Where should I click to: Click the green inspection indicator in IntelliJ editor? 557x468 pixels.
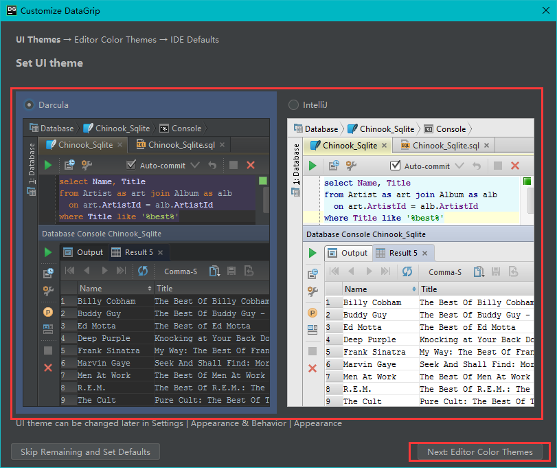527,181
